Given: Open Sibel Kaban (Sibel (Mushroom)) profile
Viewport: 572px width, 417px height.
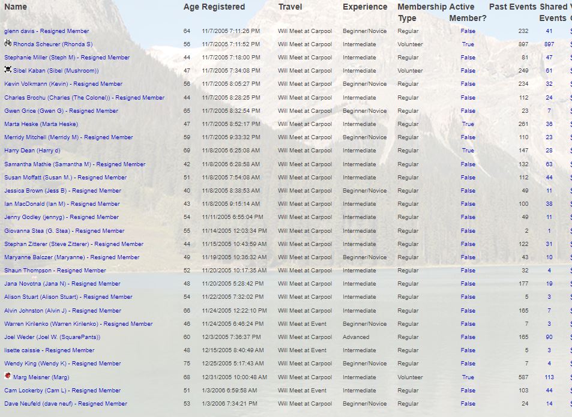Looking at the screenshot, I should pos(56,71).
